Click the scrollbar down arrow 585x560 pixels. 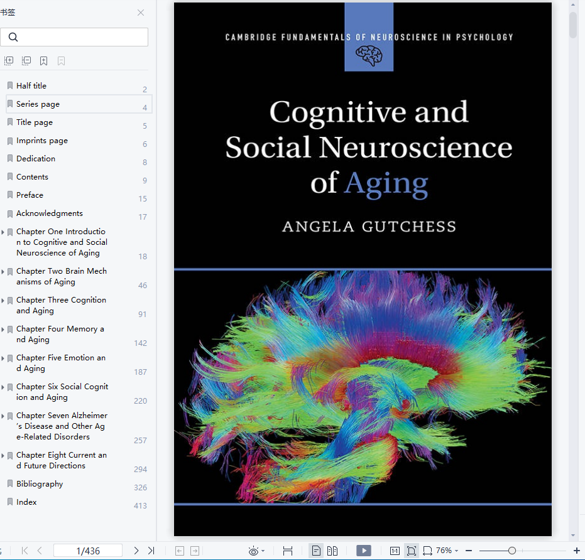coord(573,536)
